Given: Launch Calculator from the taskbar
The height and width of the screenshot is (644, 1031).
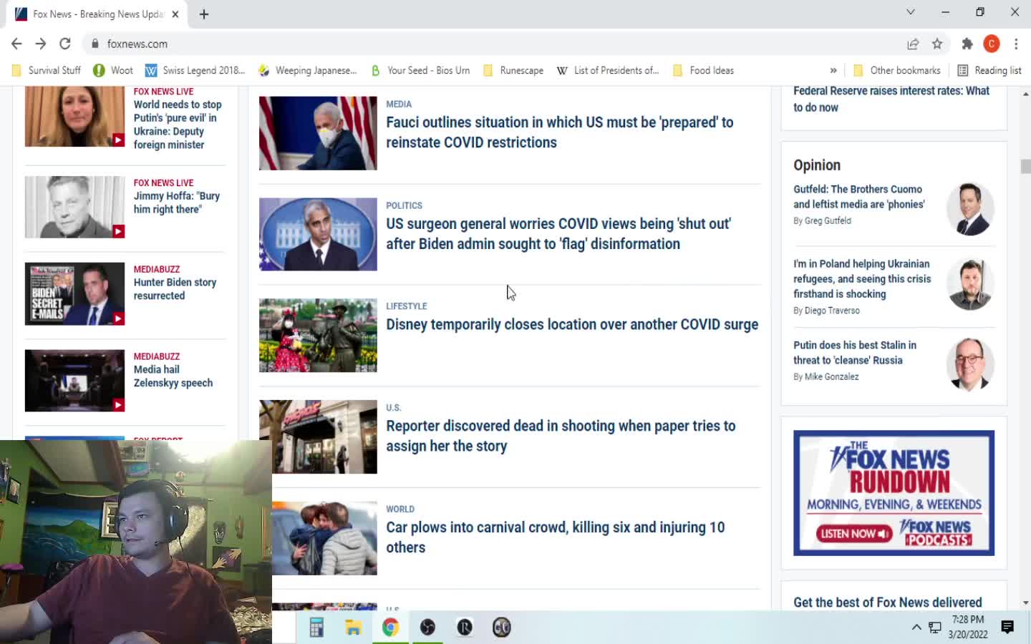Looking at the screenshot, I should 316,628.
